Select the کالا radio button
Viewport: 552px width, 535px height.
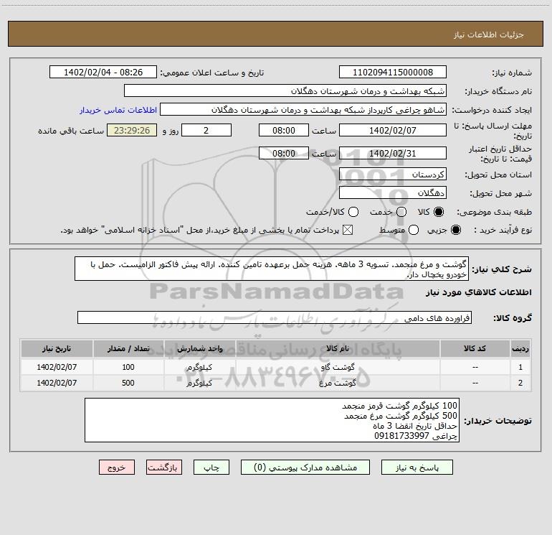click(x=438, y=212)
